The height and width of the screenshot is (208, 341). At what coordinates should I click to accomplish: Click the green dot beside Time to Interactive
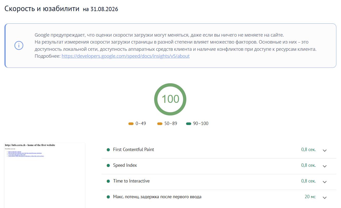pyautogui.click(x=108, y=181)
